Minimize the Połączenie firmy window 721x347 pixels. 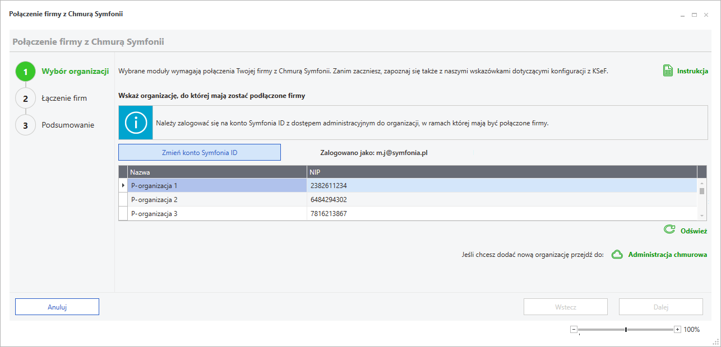click(682, 15)
